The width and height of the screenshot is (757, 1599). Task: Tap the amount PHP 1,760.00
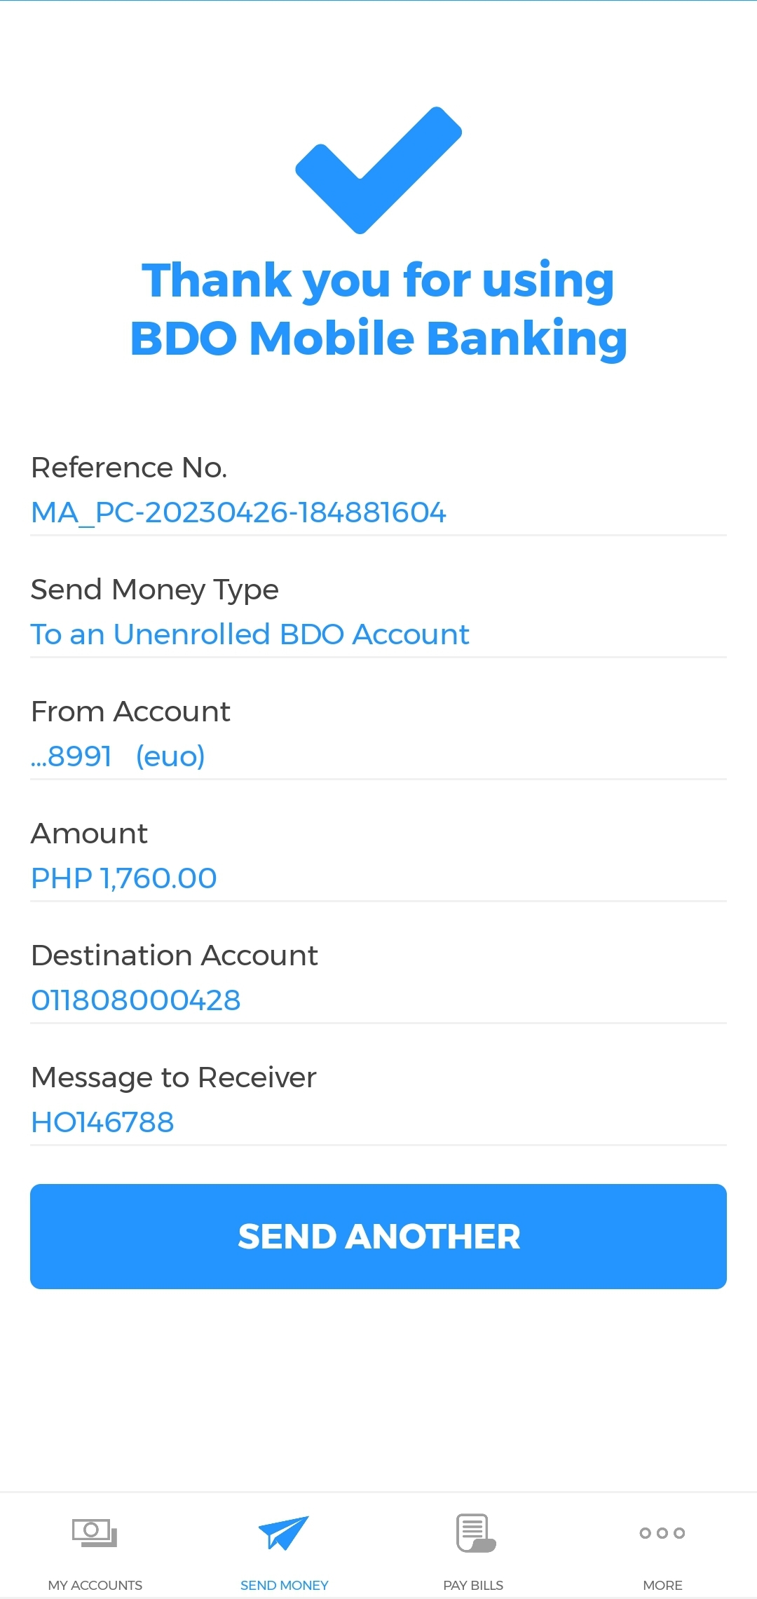(x=124, y=878)
